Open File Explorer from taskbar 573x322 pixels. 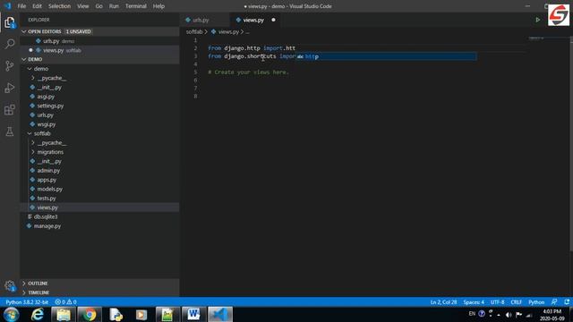point(64,314)
